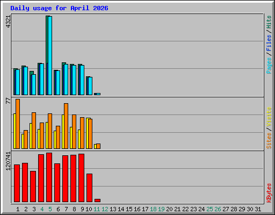Screen dimensions: 275x215
Task: Click day label 30 on the x-axis
Action: pos(250,209)
